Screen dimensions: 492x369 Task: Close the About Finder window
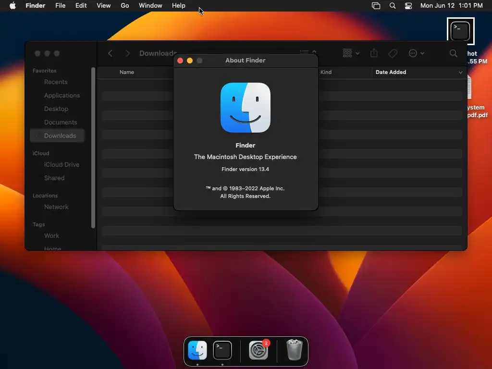point(180,61)
